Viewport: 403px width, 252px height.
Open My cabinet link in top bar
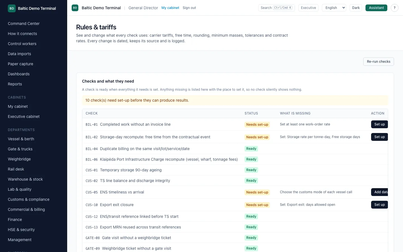tap(170, 8)
